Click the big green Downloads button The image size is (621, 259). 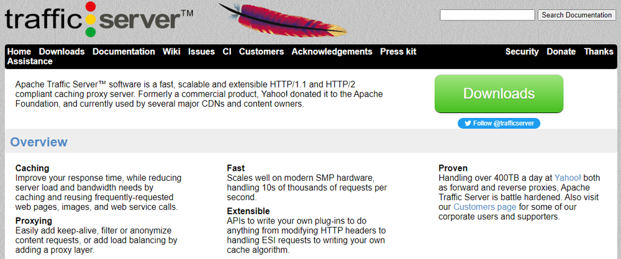pos(499,94)
